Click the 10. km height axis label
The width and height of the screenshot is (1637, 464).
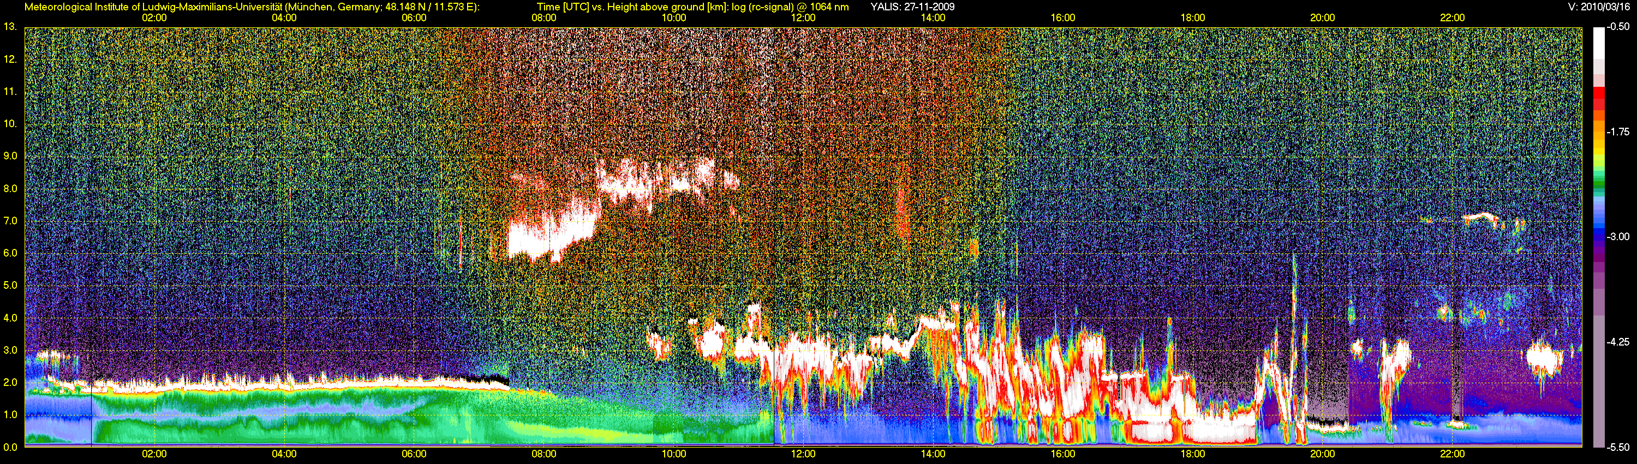(x=10, y=123)
